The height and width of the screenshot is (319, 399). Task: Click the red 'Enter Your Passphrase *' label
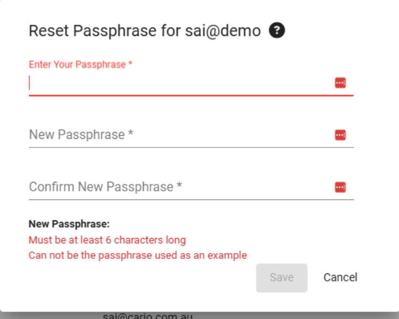[x=81, y=65]
